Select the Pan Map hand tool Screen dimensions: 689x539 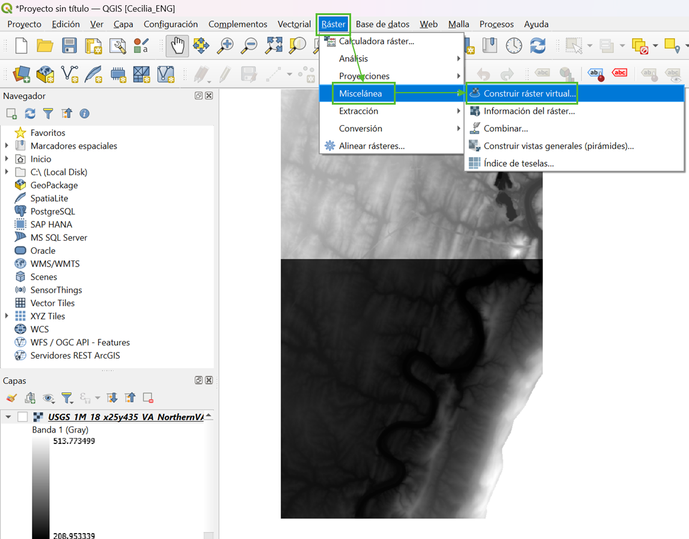pyautogui.click(x=178, y=46)
